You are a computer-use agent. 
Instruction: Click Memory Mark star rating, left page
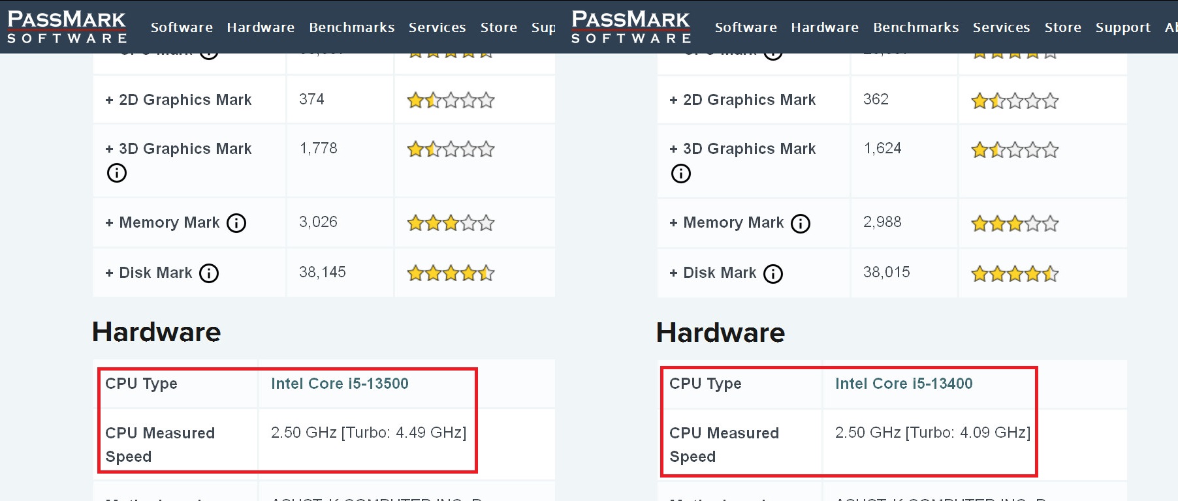(451, 223)
